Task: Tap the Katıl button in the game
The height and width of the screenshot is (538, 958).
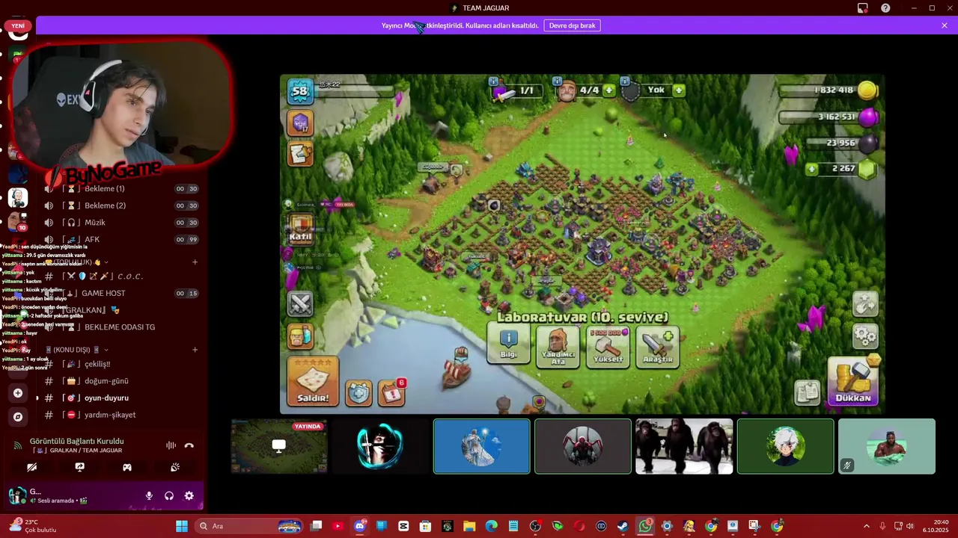Action: [x=300, y=229]
